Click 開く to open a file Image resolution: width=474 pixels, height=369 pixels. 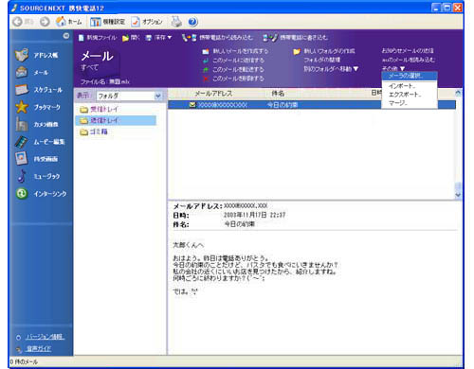point(131,38)
